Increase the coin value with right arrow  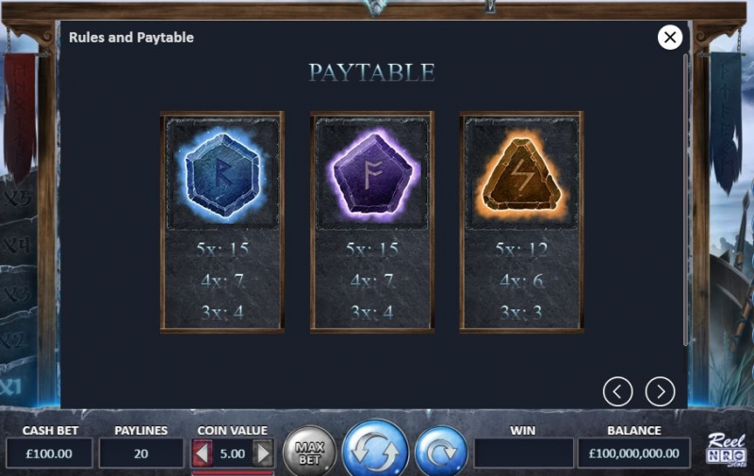[263, 453]
